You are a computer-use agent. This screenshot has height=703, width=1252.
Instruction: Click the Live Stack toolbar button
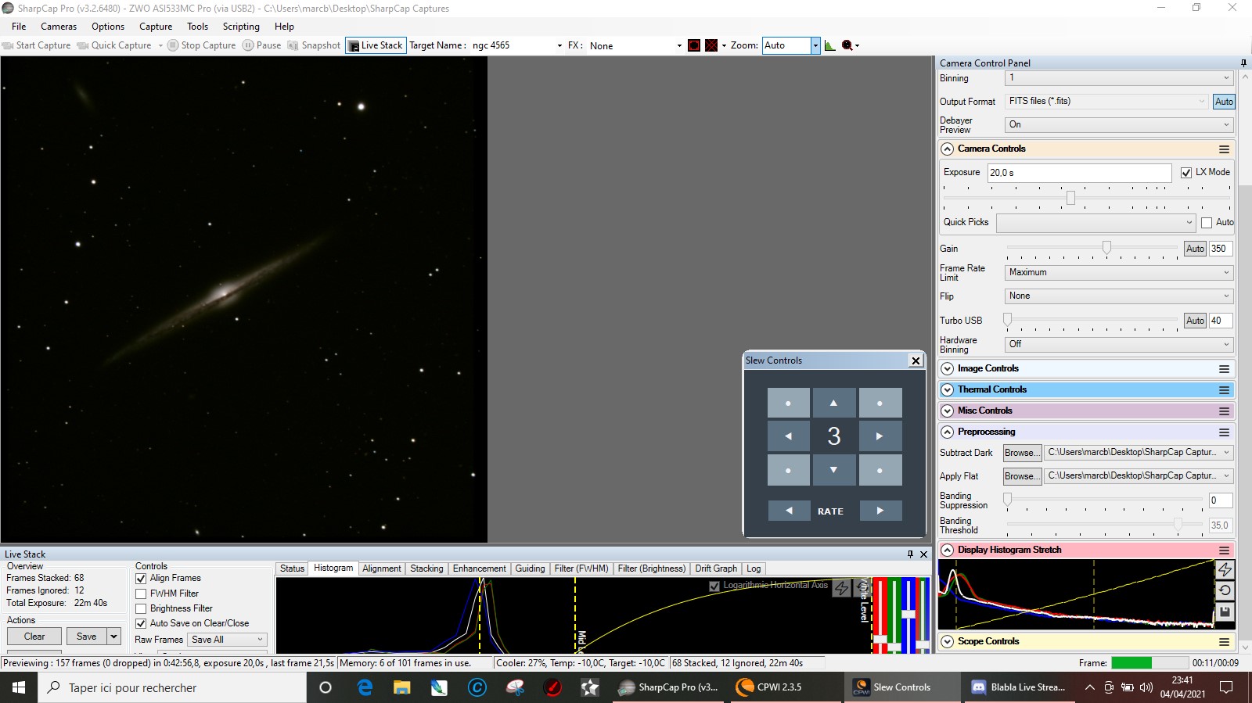click(376, 45)
